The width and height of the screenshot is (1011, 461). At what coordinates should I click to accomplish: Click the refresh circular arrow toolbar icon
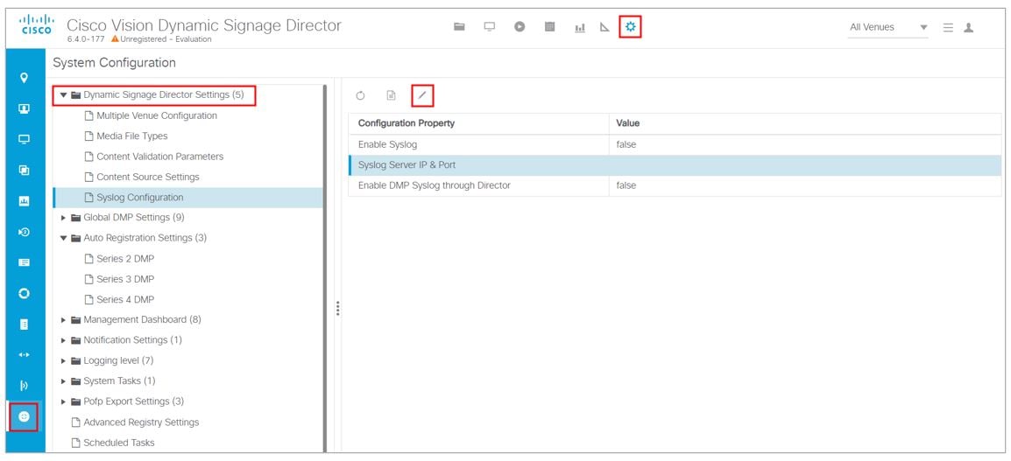[x=360, y=96]
